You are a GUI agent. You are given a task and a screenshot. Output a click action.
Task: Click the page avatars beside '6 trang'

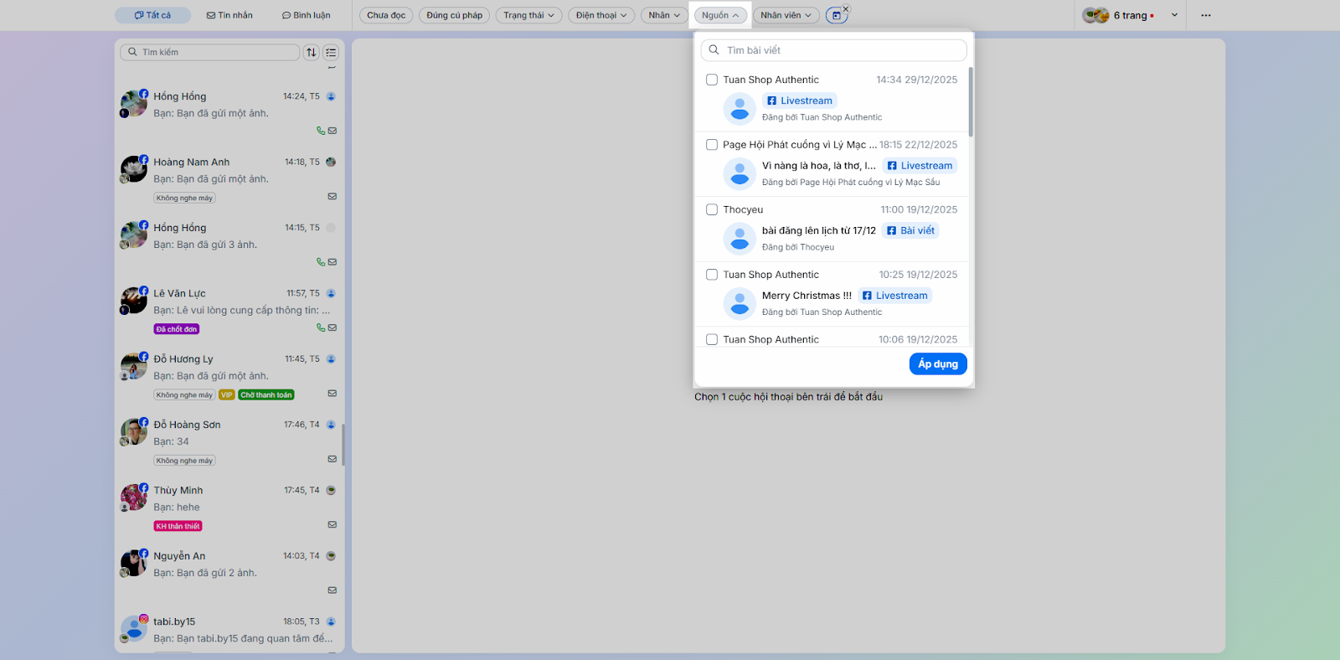pos(1095,15)
